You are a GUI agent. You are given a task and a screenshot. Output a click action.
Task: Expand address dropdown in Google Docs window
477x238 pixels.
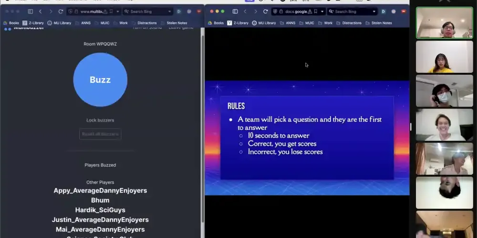coord(322,11)
